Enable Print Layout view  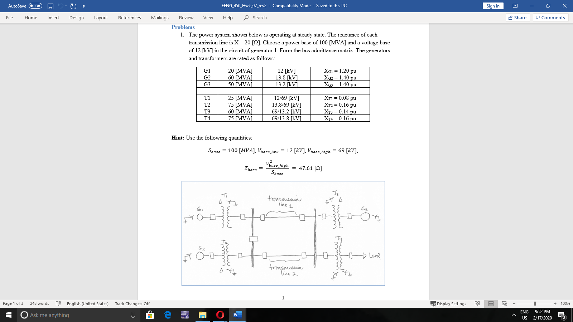point(491,303)
